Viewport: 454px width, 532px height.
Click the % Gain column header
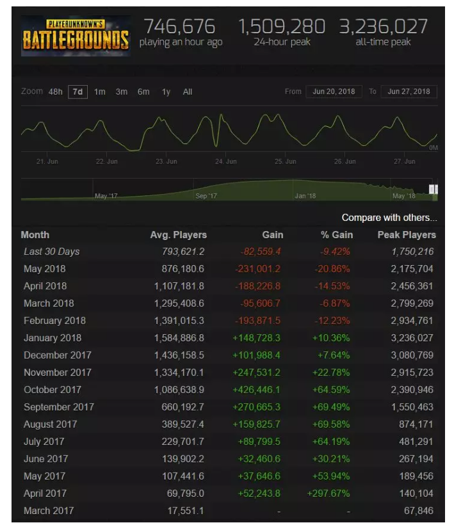[x=337, y=235]
